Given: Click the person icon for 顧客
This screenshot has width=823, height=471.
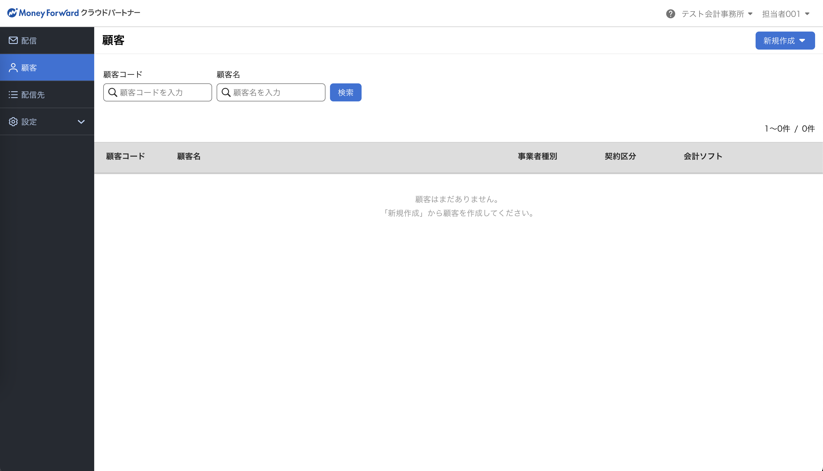Looking at the screenshot, I should point(13,68).
